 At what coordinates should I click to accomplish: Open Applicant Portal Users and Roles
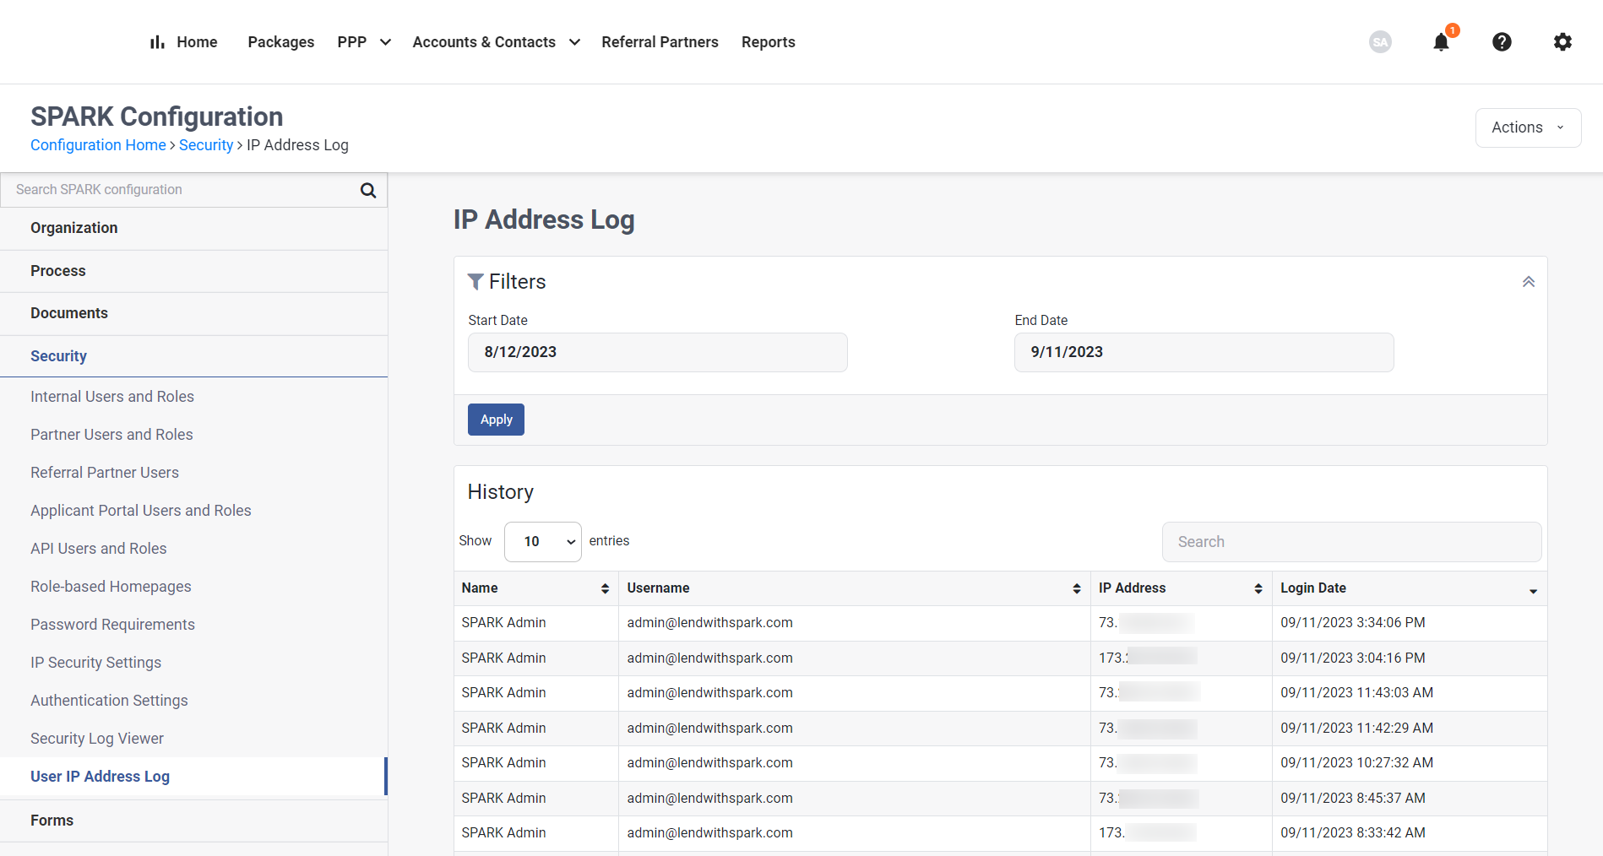pos(141,511)
